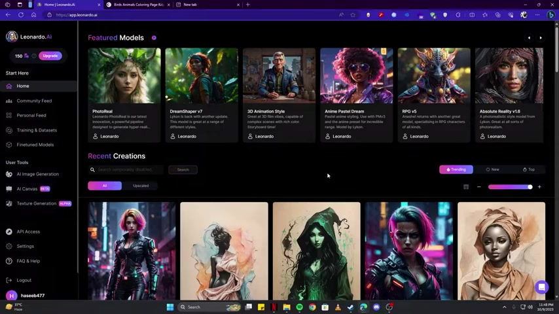Switch to the Birds Animals Coloring Page tab

point(138,5)
